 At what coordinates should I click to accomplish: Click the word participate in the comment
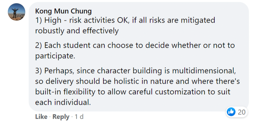pyautogui.click(x=55, y=56)
